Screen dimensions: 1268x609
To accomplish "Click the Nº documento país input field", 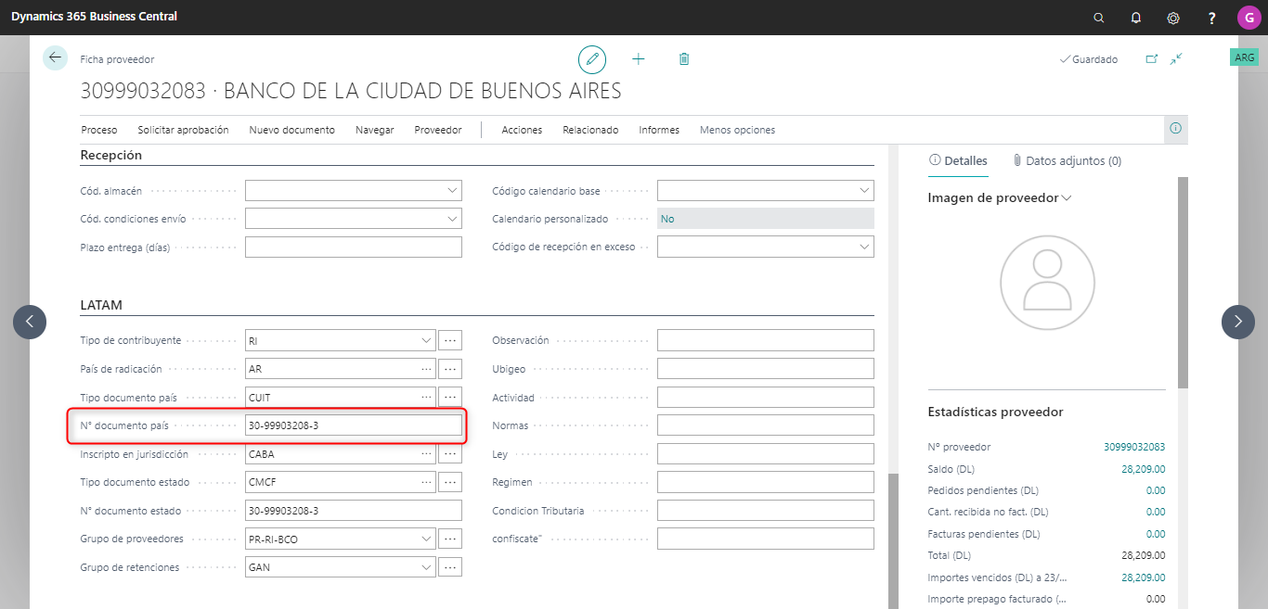I will [354, 425].
